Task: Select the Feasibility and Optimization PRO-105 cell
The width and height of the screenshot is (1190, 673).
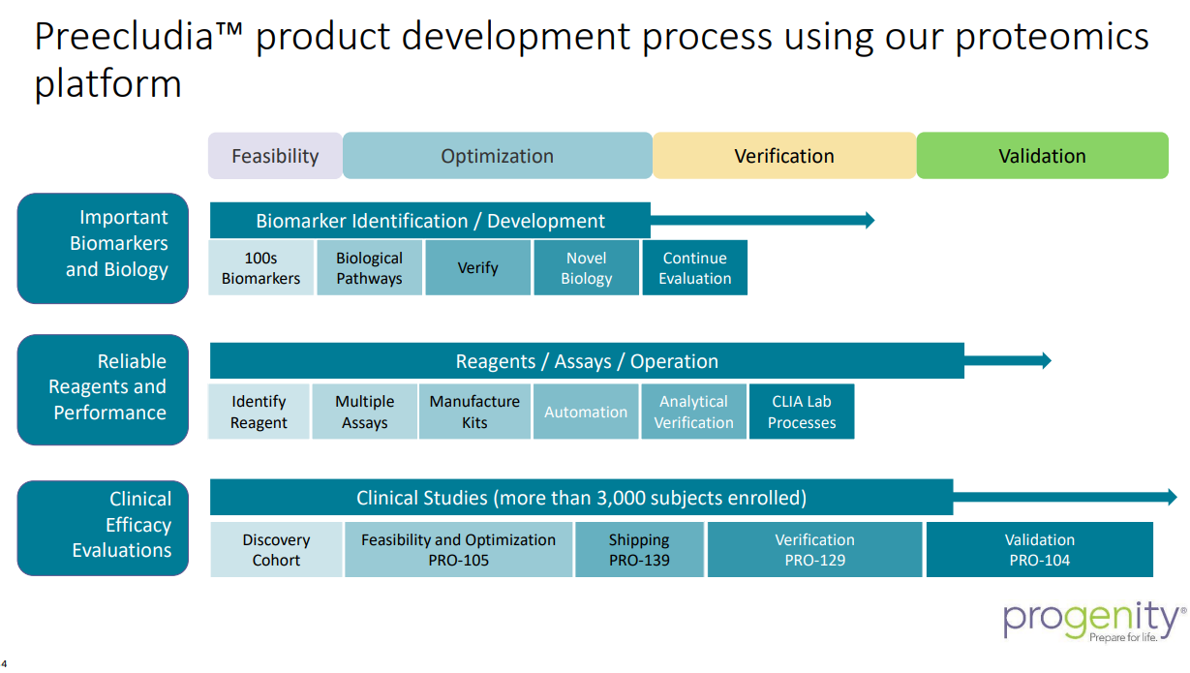Action: 459,550
